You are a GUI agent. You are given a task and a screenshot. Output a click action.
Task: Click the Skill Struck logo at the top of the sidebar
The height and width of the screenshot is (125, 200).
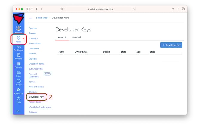click(x=19, y=18)
